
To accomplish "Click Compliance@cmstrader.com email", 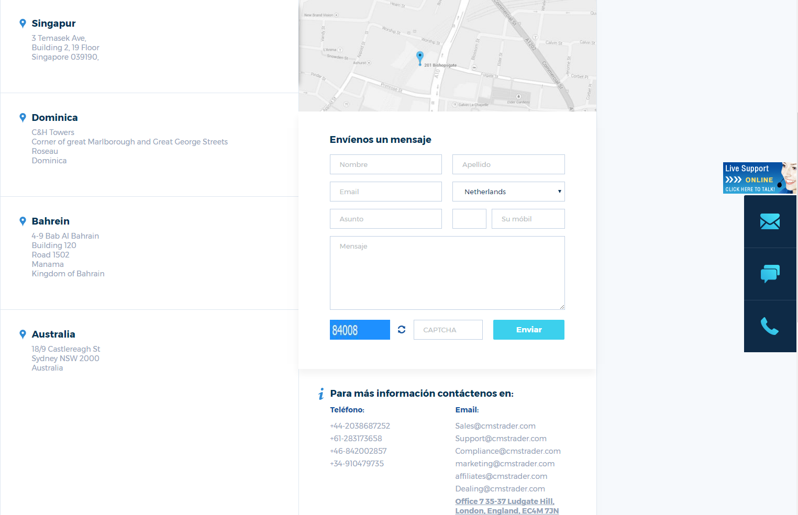I will click(508, 451).
